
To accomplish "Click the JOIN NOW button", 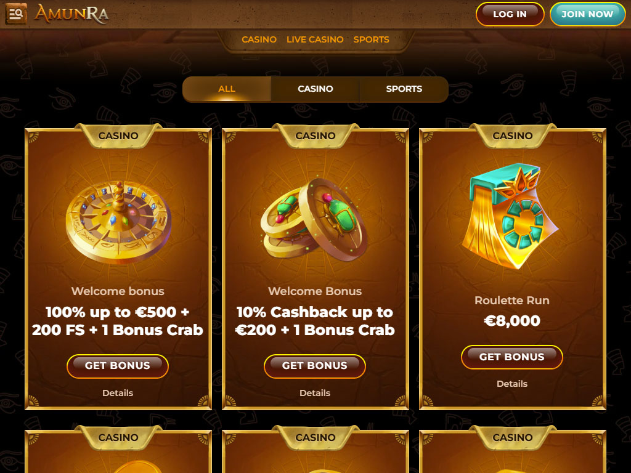I will pos(587,14).
